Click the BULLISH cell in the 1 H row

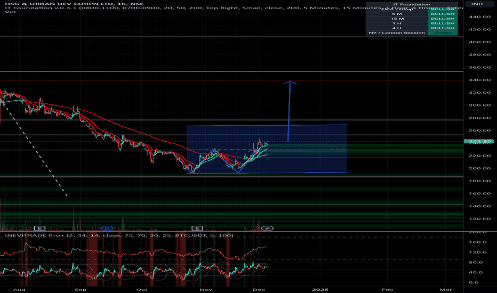pos(443,23)
